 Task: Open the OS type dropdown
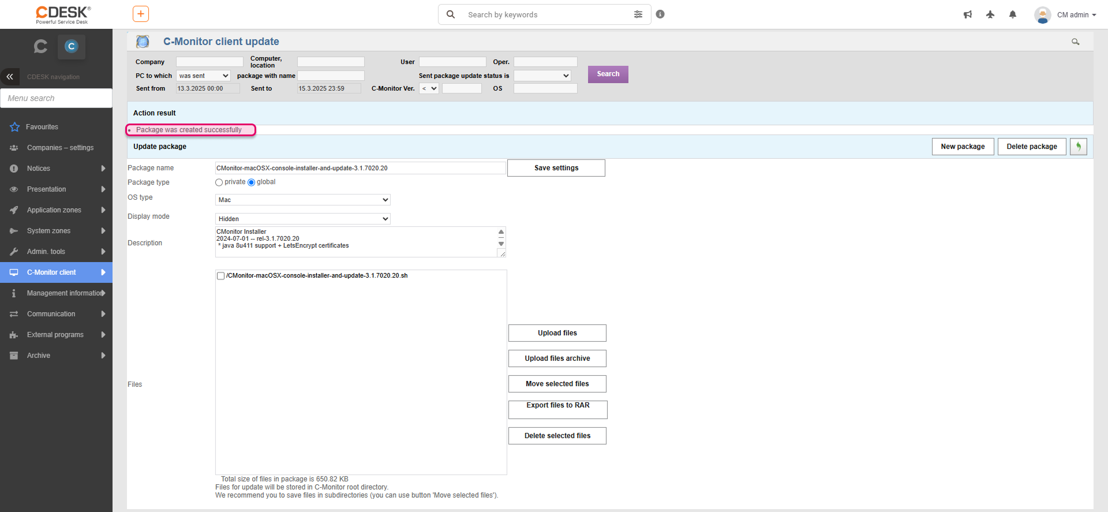click(303, 200)
